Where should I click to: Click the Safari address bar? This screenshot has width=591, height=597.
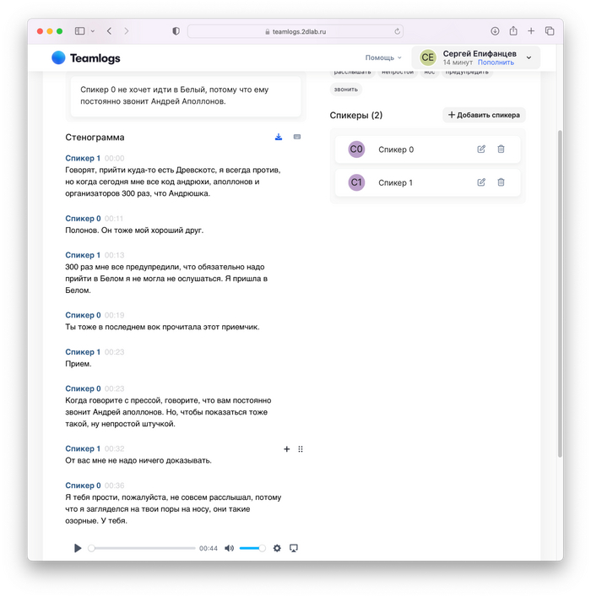(295, 31)
